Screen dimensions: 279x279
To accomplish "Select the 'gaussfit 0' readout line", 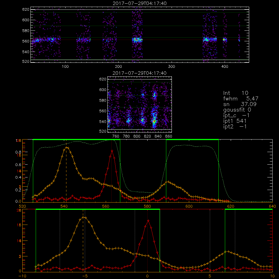I will click(x=237, y=110).
